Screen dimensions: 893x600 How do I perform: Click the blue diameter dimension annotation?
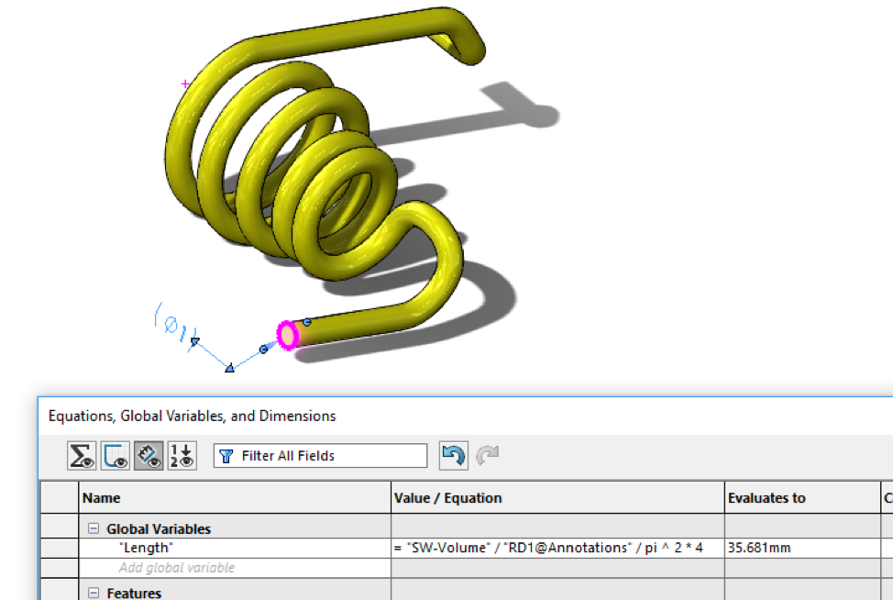173,328
